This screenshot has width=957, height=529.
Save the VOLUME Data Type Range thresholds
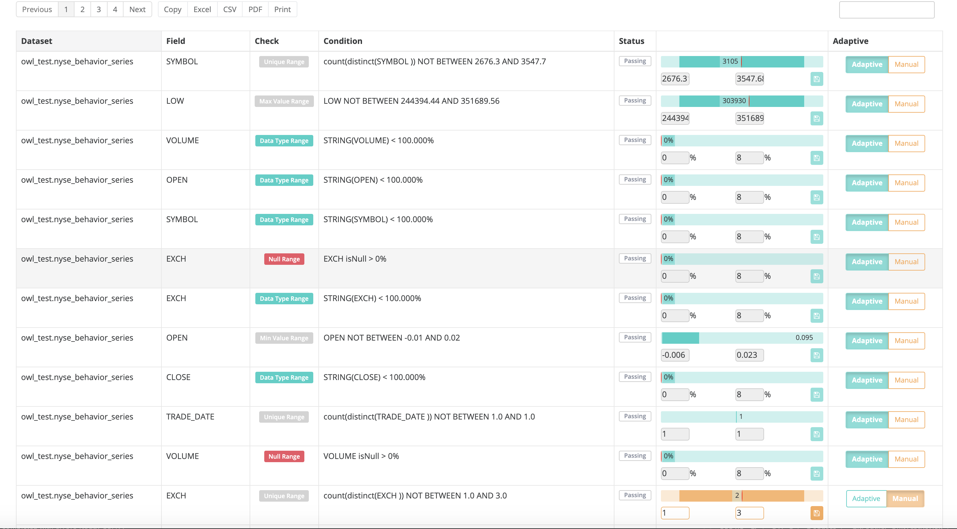point(816,158)
